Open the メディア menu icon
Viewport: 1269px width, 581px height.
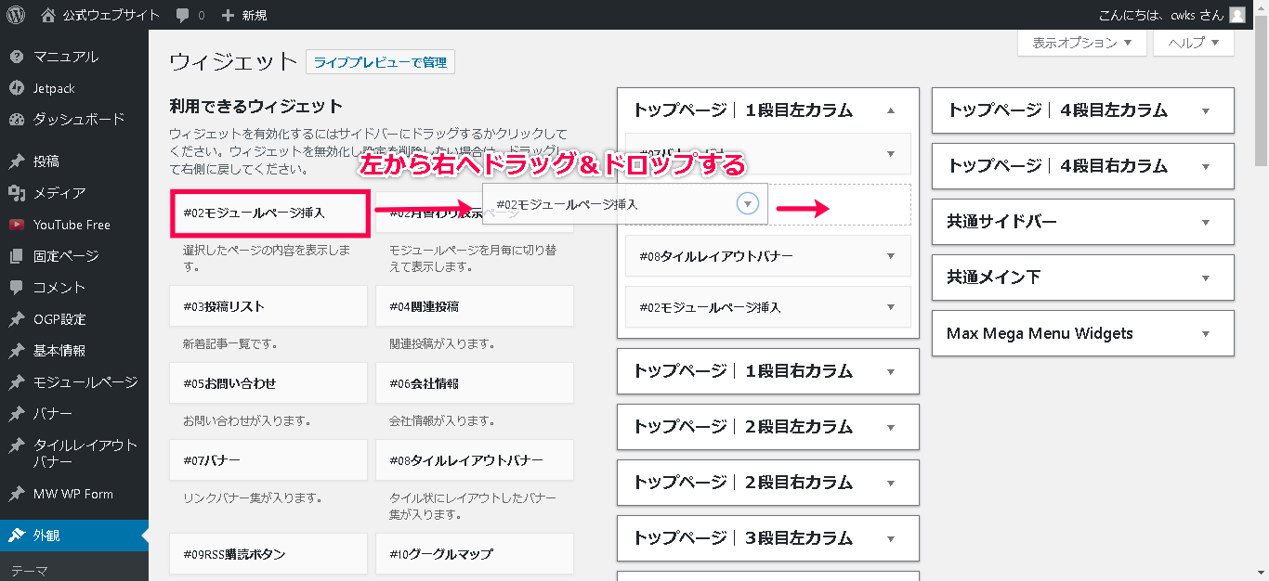pyautogui.click(x=16, y=193)
